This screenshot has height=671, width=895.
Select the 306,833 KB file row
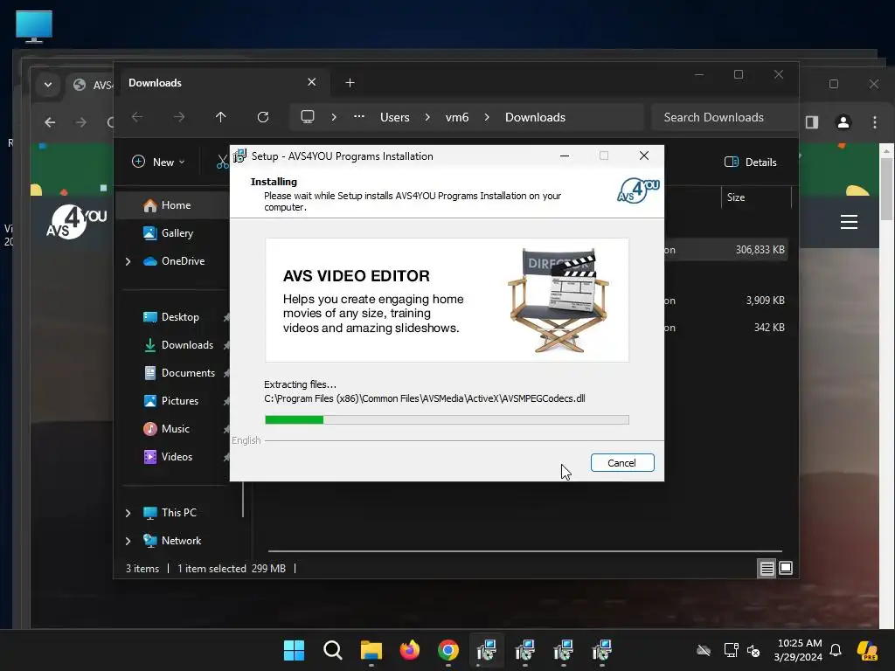coord(726,250)
